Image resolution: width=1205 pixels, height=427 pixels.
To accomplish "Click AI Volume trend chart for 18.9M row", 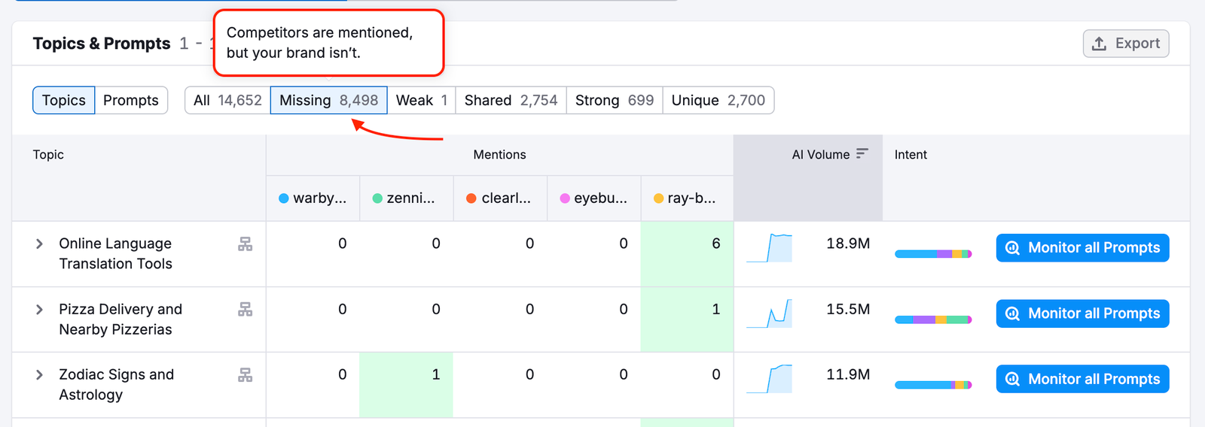I will click(770, 248).
